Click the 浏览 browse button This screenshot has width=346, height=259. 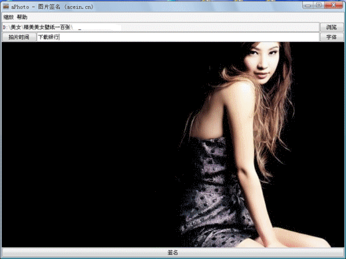click(x=331, y=27)
